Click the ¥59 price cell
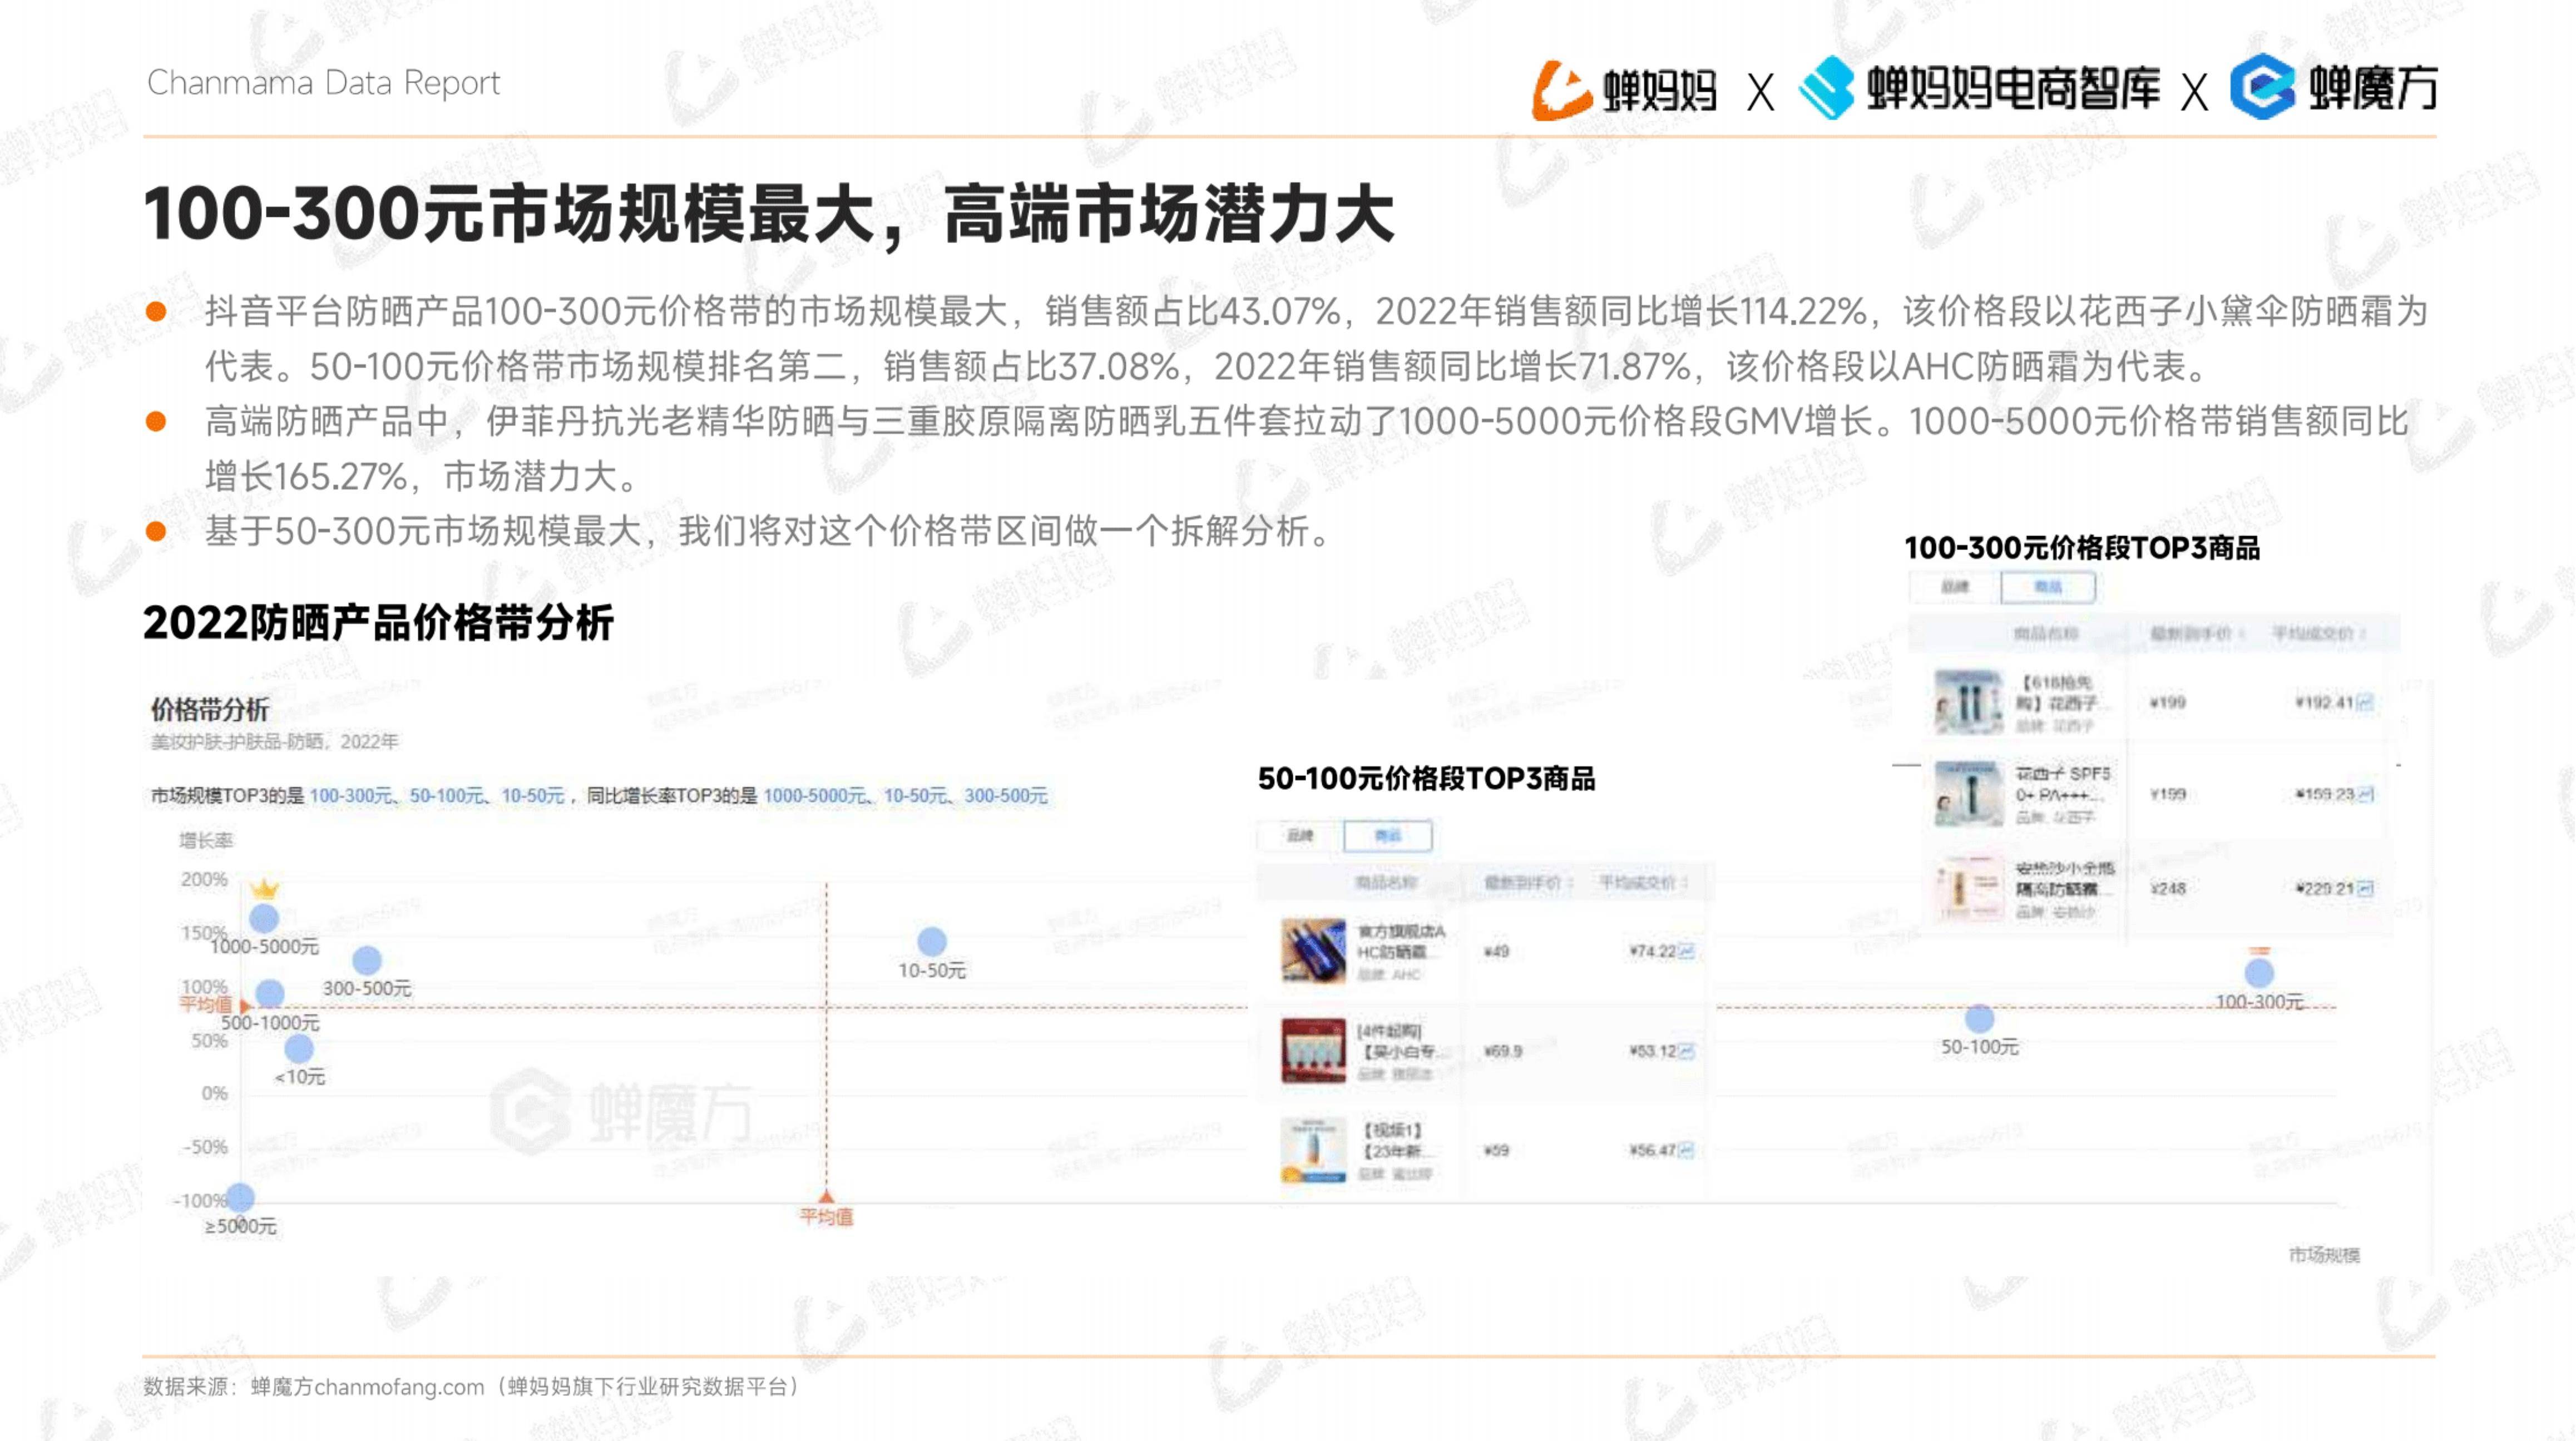 click(1496, 1151)
